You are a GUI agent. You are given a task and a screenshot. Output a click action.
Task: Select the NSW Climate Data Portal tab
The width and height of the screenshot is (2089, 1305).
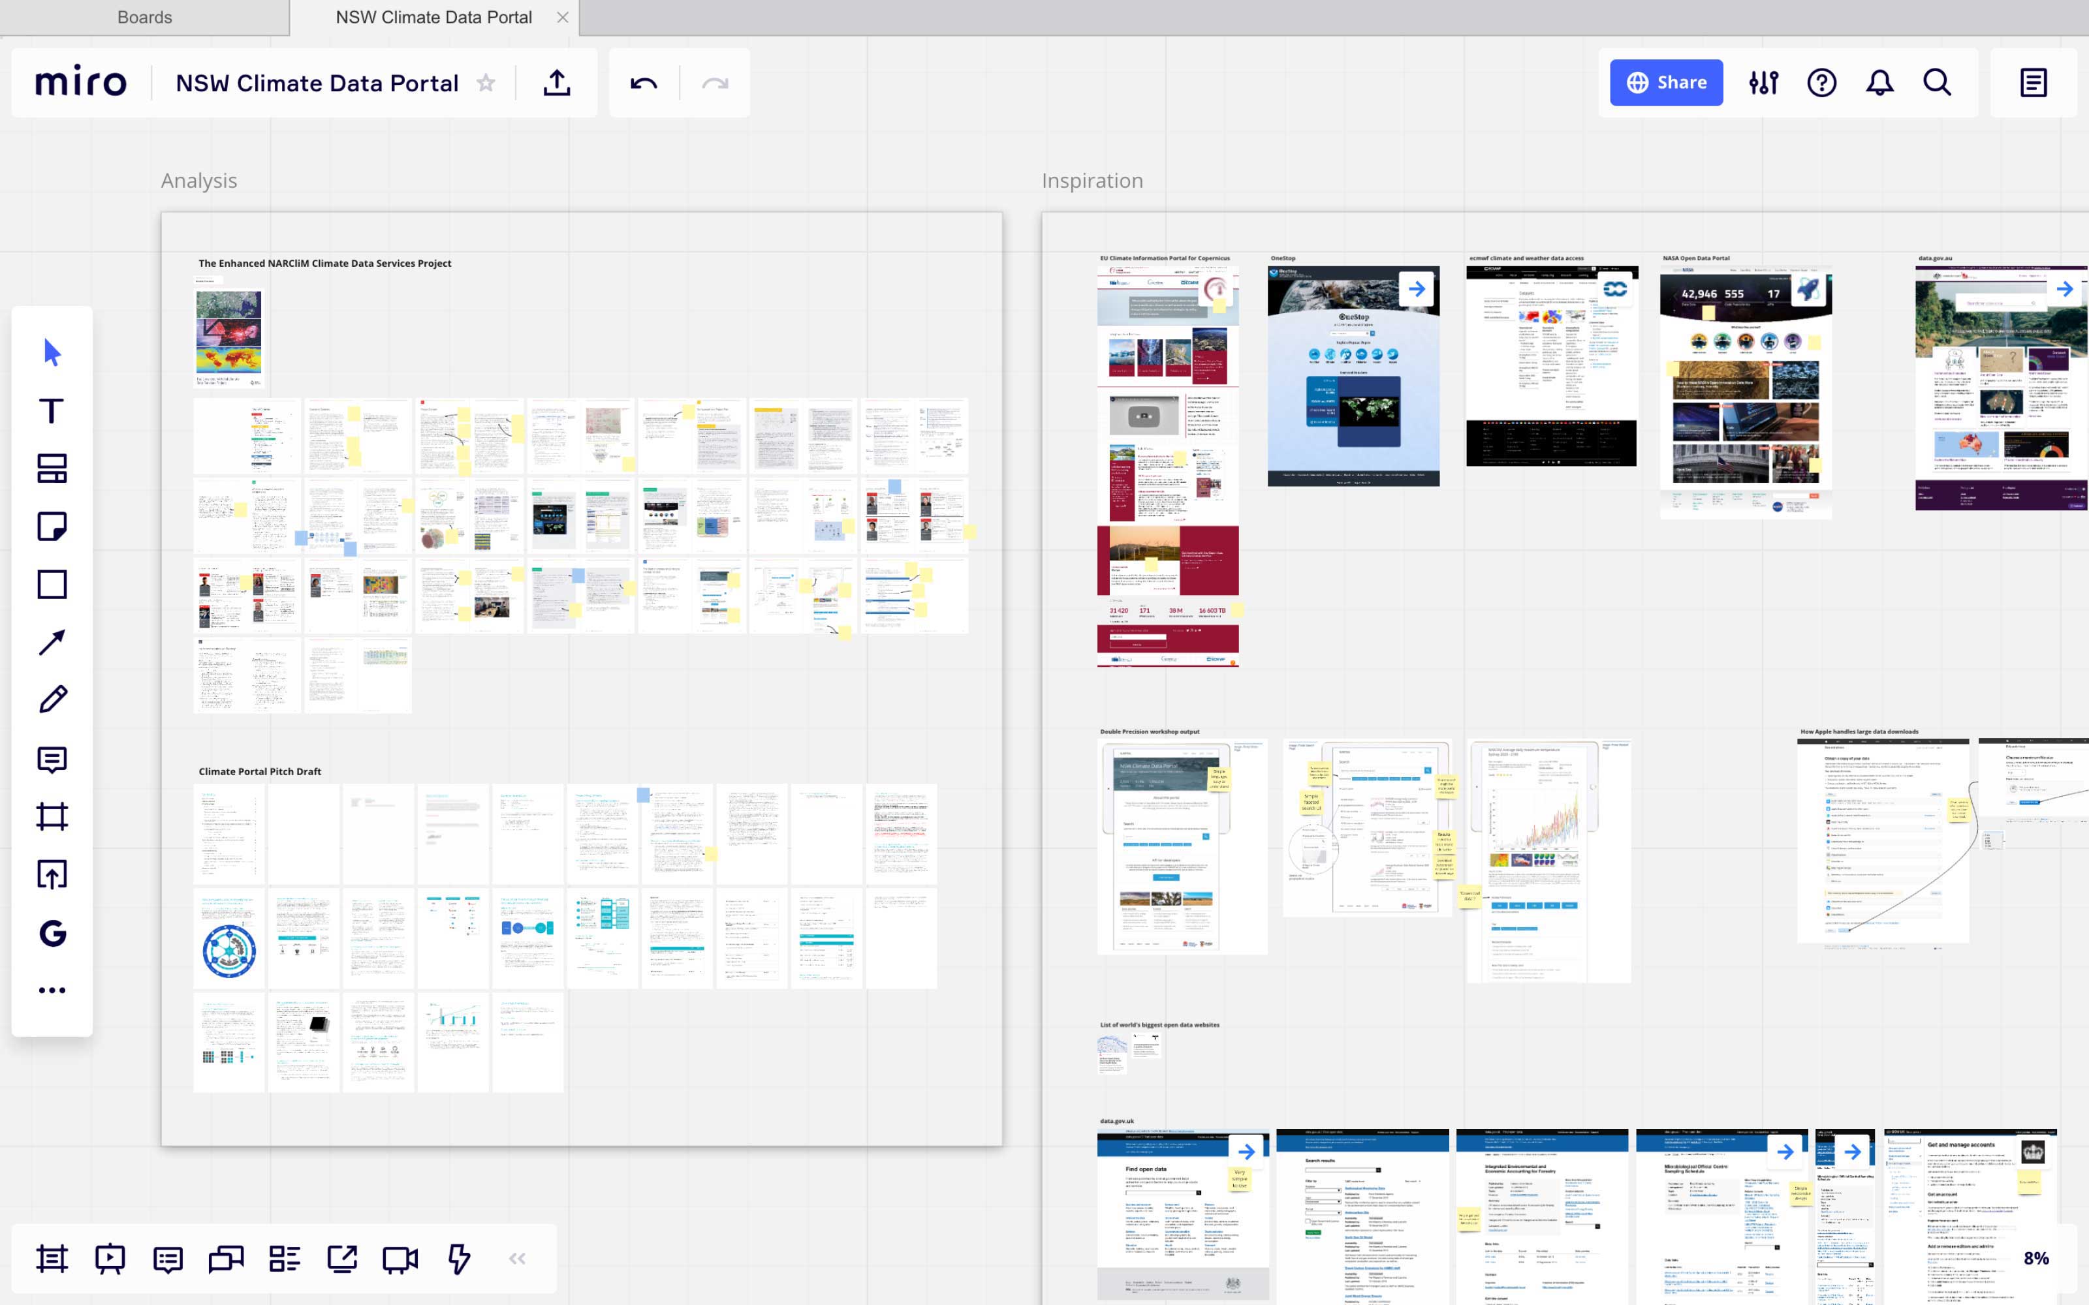433,17
